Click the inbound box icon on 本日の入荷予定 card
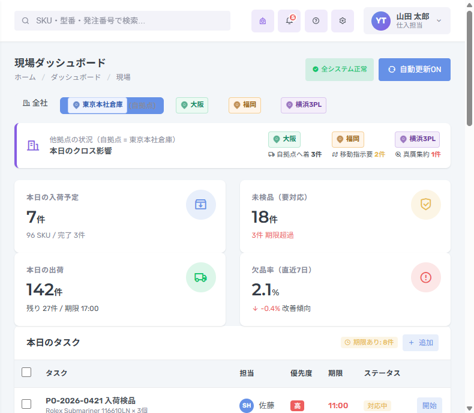This screenshot has height=413, width=474. point(201,205)
